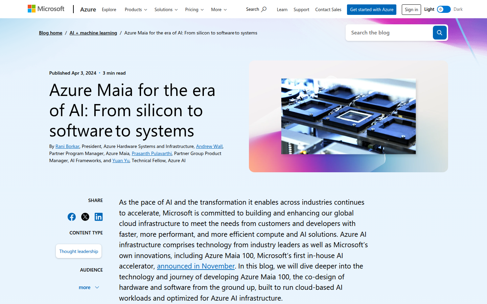Select the Dark theme label
Image resolution: width=487 pixels, height=304 pixels.
point(458,9)
